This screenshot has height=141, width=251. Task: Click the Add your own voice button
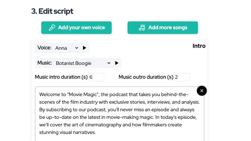tap(76, 28)
